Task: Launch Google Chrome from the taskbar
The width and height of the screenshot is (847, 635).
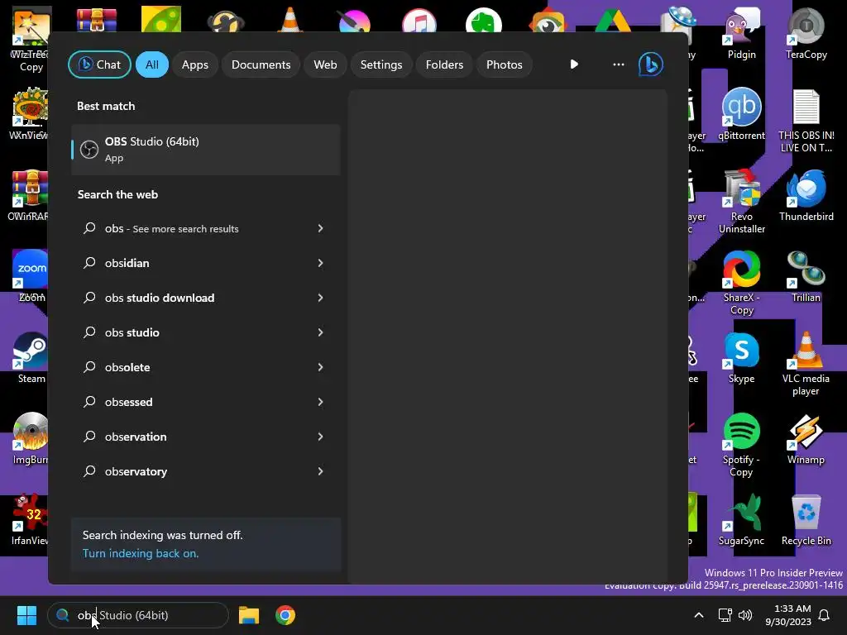Action: point(285,615)
